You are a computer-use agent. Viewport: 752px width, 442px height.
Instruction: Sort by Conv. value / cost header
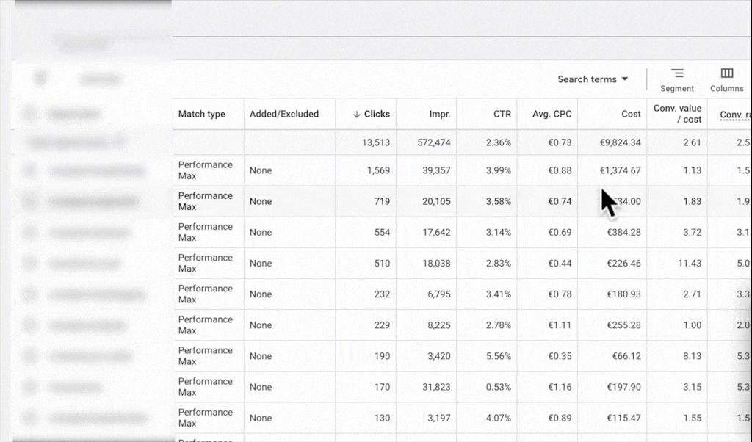point(677,115)
